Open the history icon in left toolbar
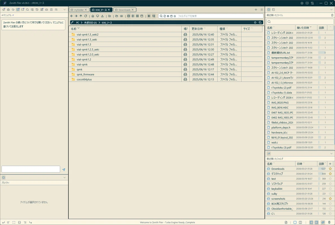The height and width of the screenshot is (225, 335). pyautogui.click(x=37, y=10)
